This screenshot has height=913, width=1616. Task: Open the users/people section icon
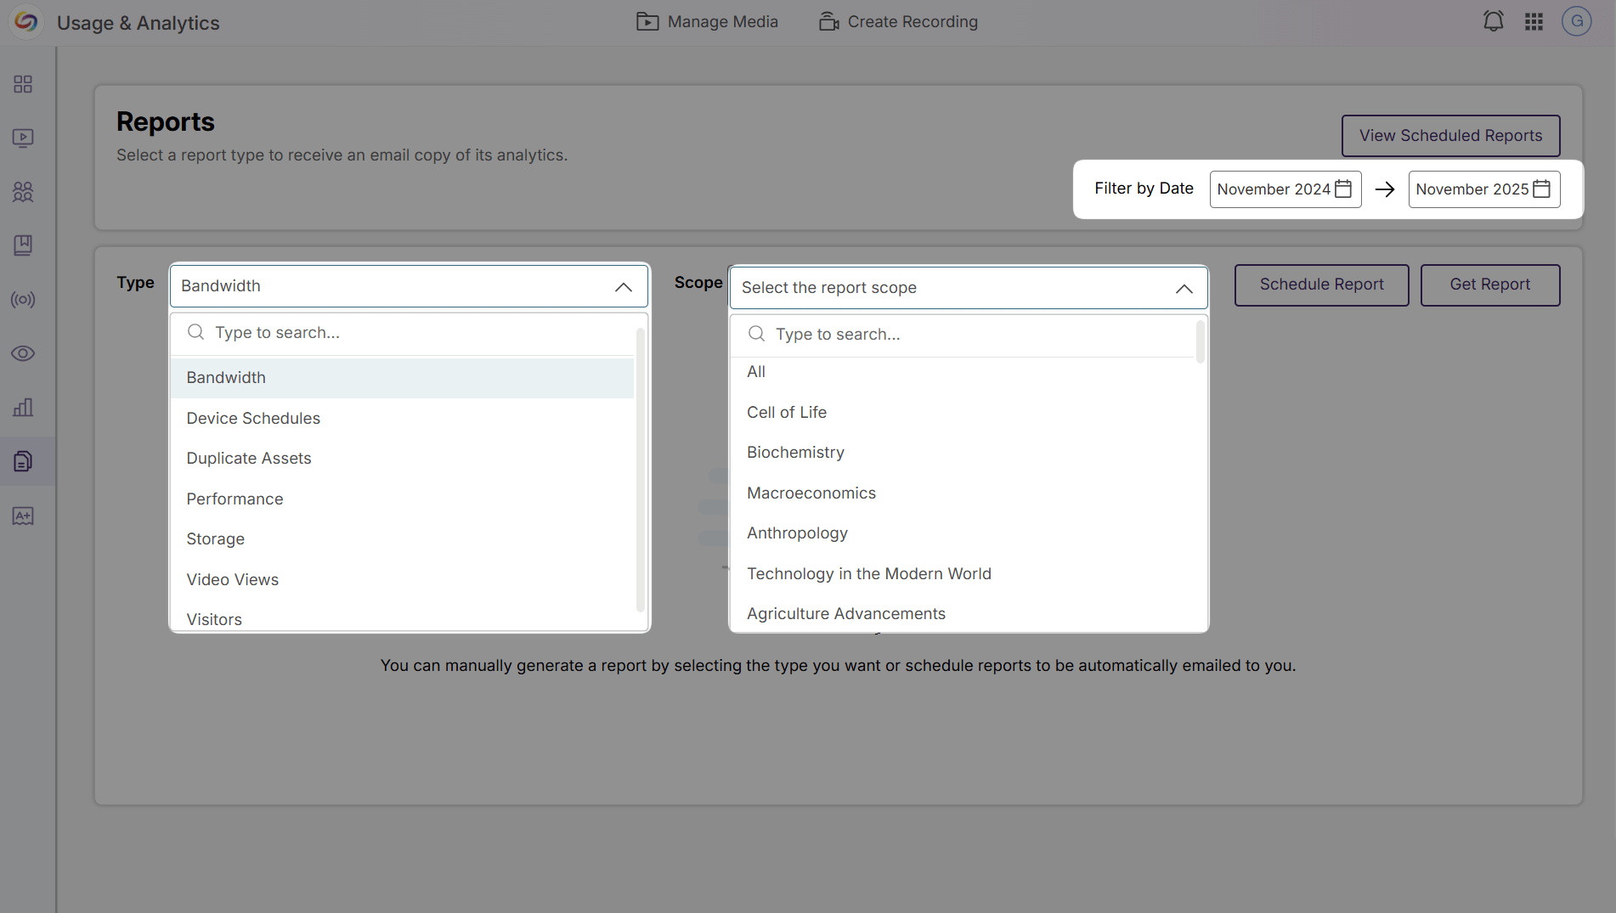tap(23, 192)
